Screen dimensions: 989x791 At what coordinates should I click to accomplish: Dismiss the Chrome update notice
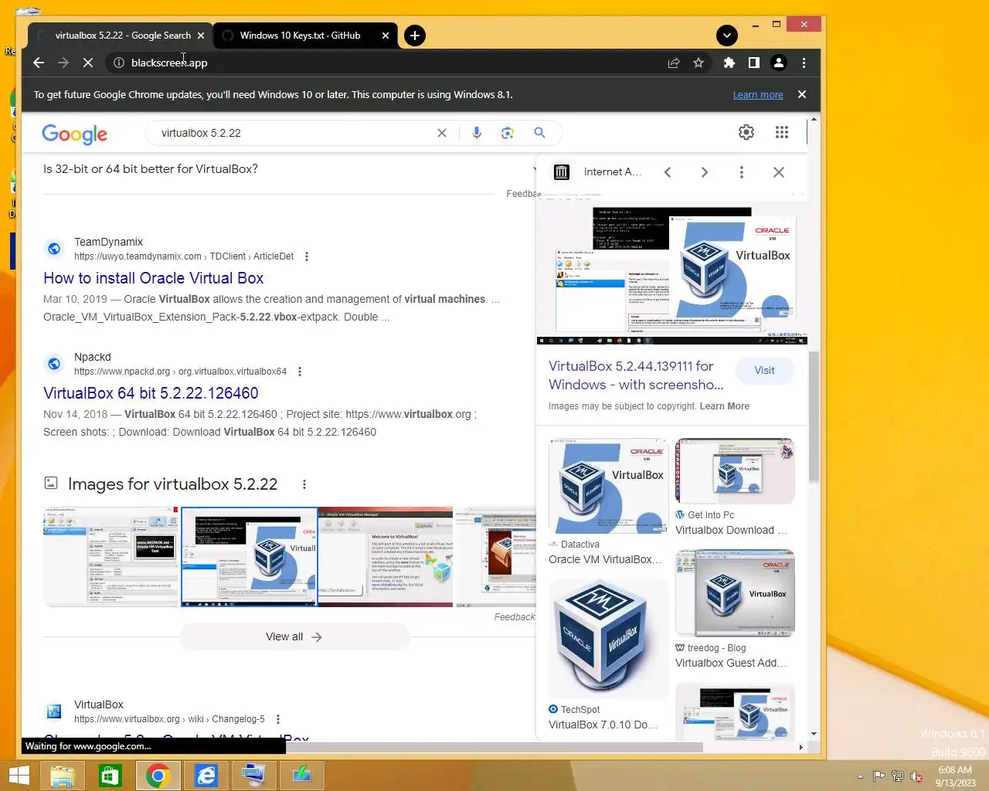[x=802, y=94]
